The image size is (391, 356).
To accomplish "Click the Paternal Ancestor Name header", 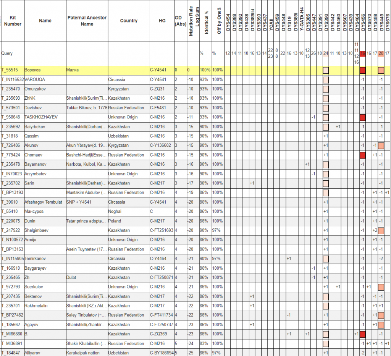I will (87, 21).
